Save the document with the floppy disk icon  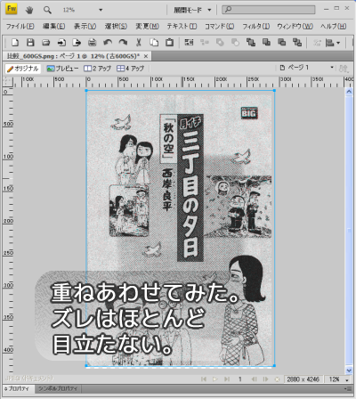30,43
